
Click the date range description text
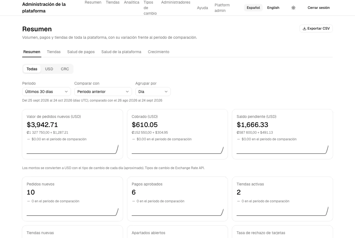pos(92,100)
